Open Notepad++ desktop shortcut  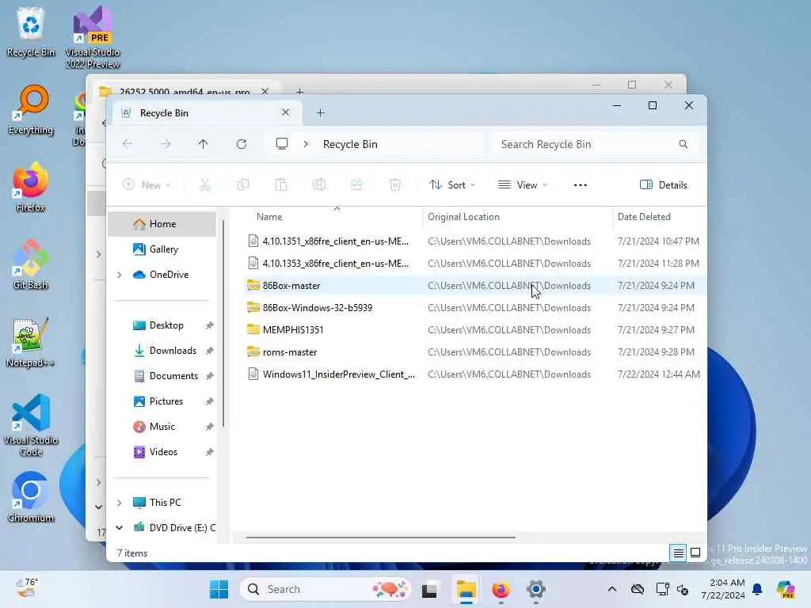click(31, 342)
